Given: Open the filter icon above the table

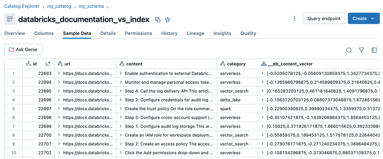Looking at the screenshot, I should point(362,50).
